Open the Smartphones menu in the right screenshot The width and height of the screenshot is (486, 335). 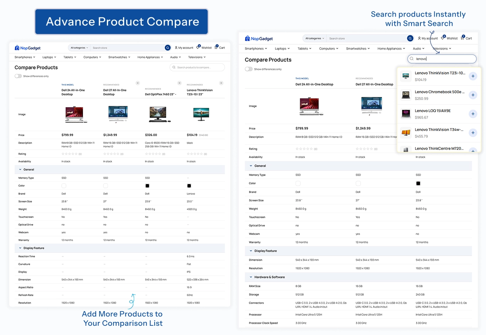pyautogui.click(x=256, y=49)
